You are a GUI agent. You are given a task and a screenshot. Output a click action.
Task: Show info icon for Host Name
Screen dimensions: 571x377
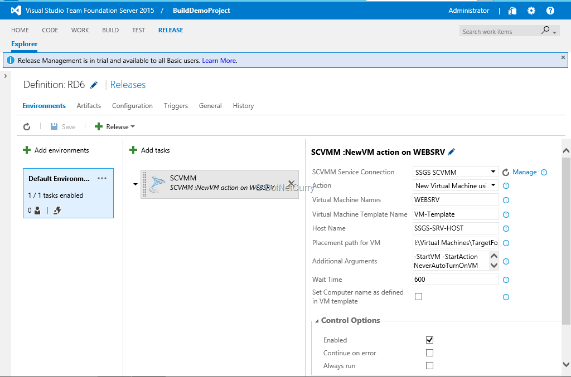pos(506,228)
